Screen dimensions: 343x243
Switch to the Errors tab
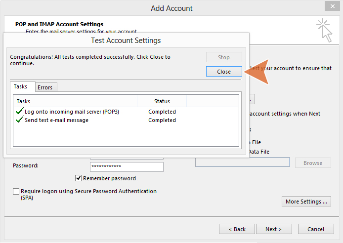45,87
